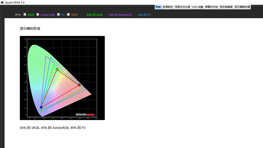This screenshot has width=263, height=148.
Task: Click the green measured primary point on the gamut chart
Action: pyautogui.click(x=57, y=69)
